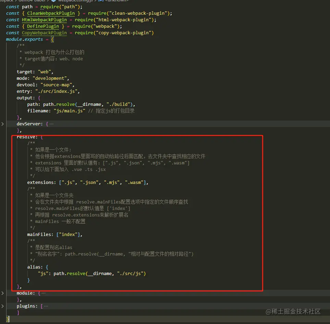Click the entry path "./src/index.js"
The height and width of the screenshot is (324, 330).
click(56, 91)
